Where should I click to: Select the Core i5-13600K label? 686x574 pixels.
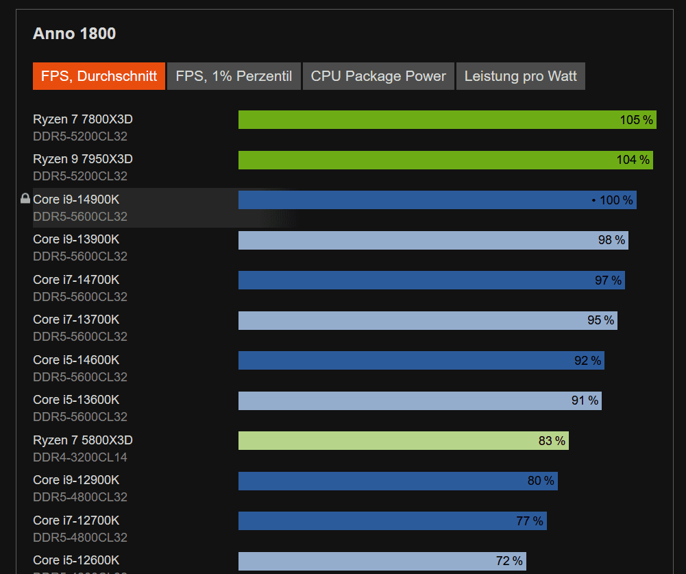(76, 399)
